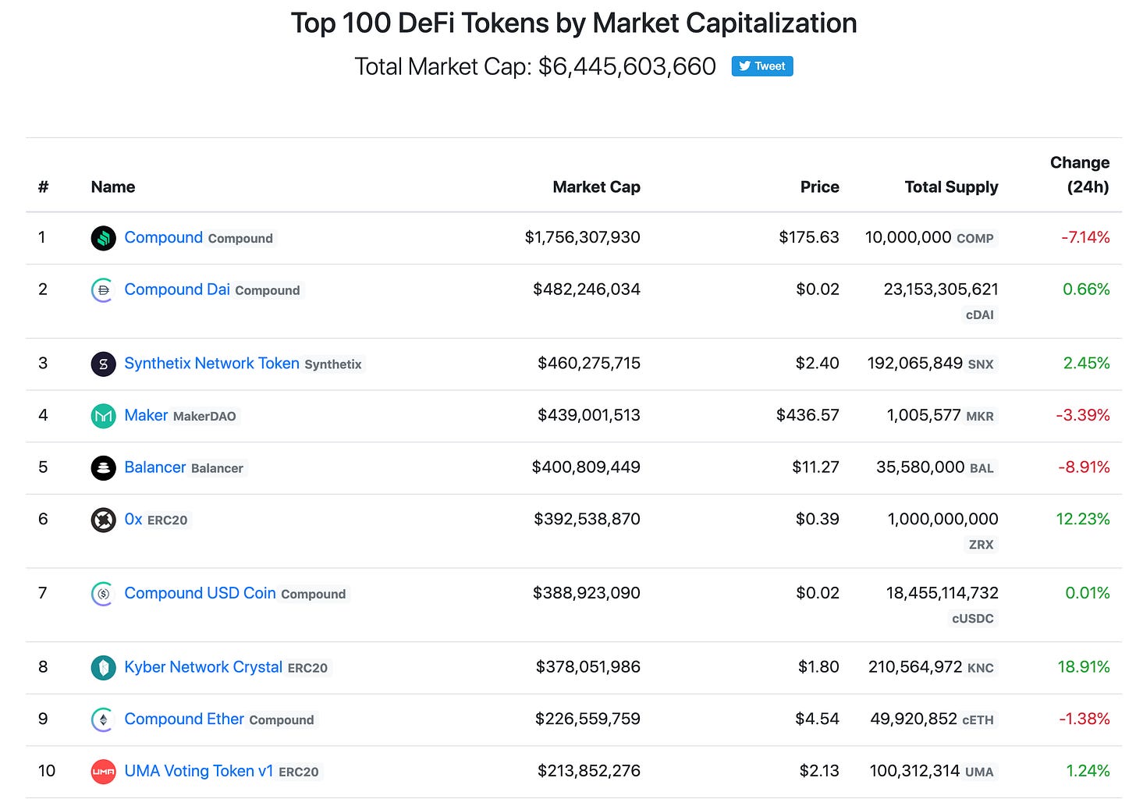Select the $213,852,276 market cap value
The height and width of the screenshot is (799, 1136).
point(588,771)
